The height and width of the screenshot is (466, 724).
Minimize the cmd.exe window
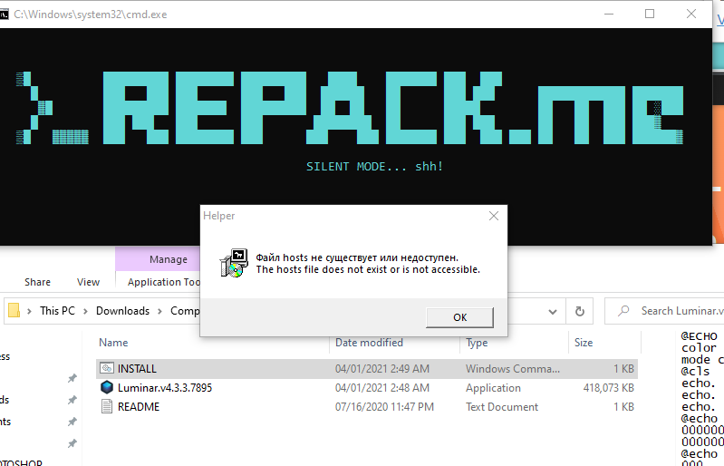click(609, 14)
